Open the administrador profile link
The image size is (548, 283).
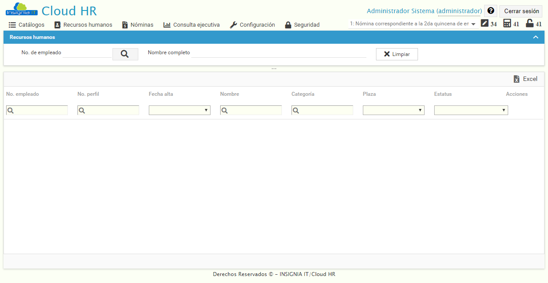[x=459, y=10]
